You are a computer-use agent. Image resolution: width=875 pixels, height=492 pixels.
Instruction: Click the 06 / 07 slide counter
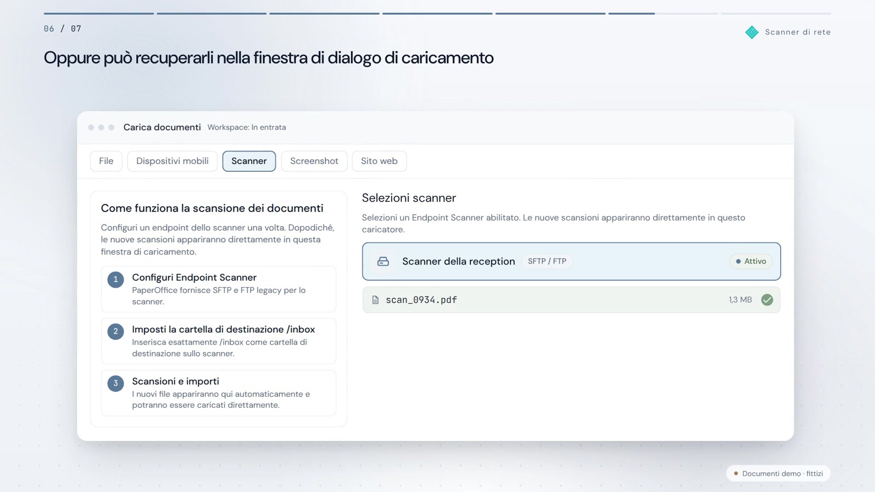(x=62, y=28)
